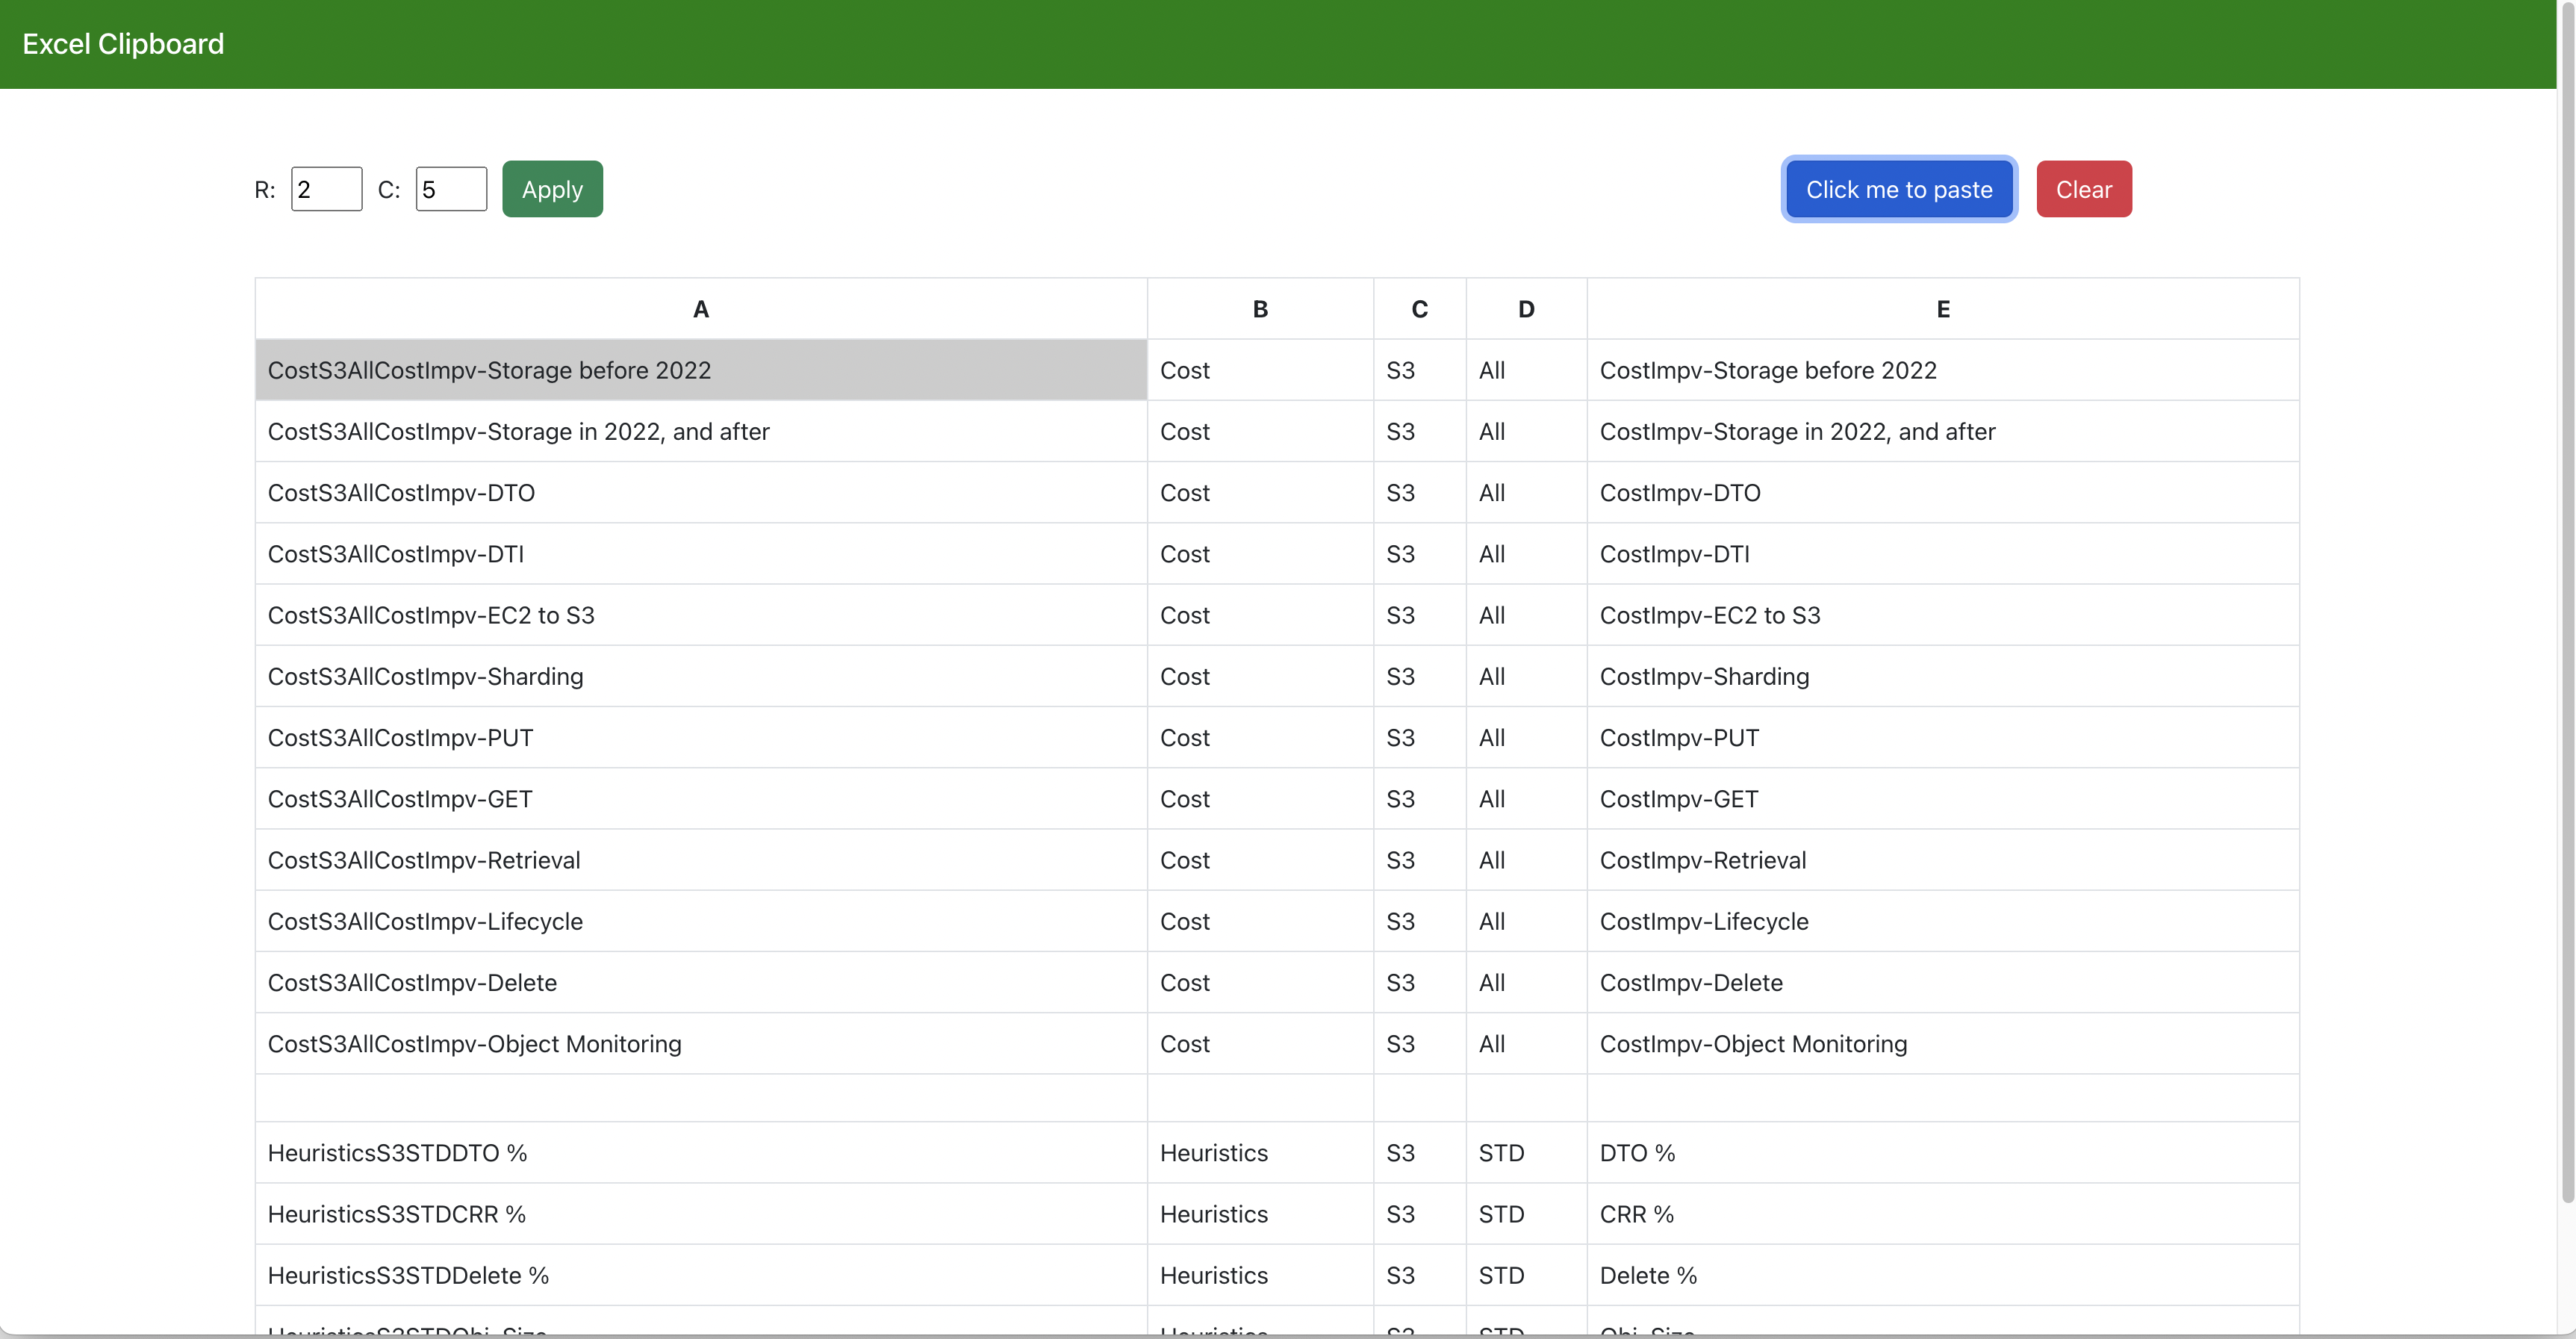
Task: Select cell 'CostS3AllCostImpv-DTO'
Action: coord(701,493)
